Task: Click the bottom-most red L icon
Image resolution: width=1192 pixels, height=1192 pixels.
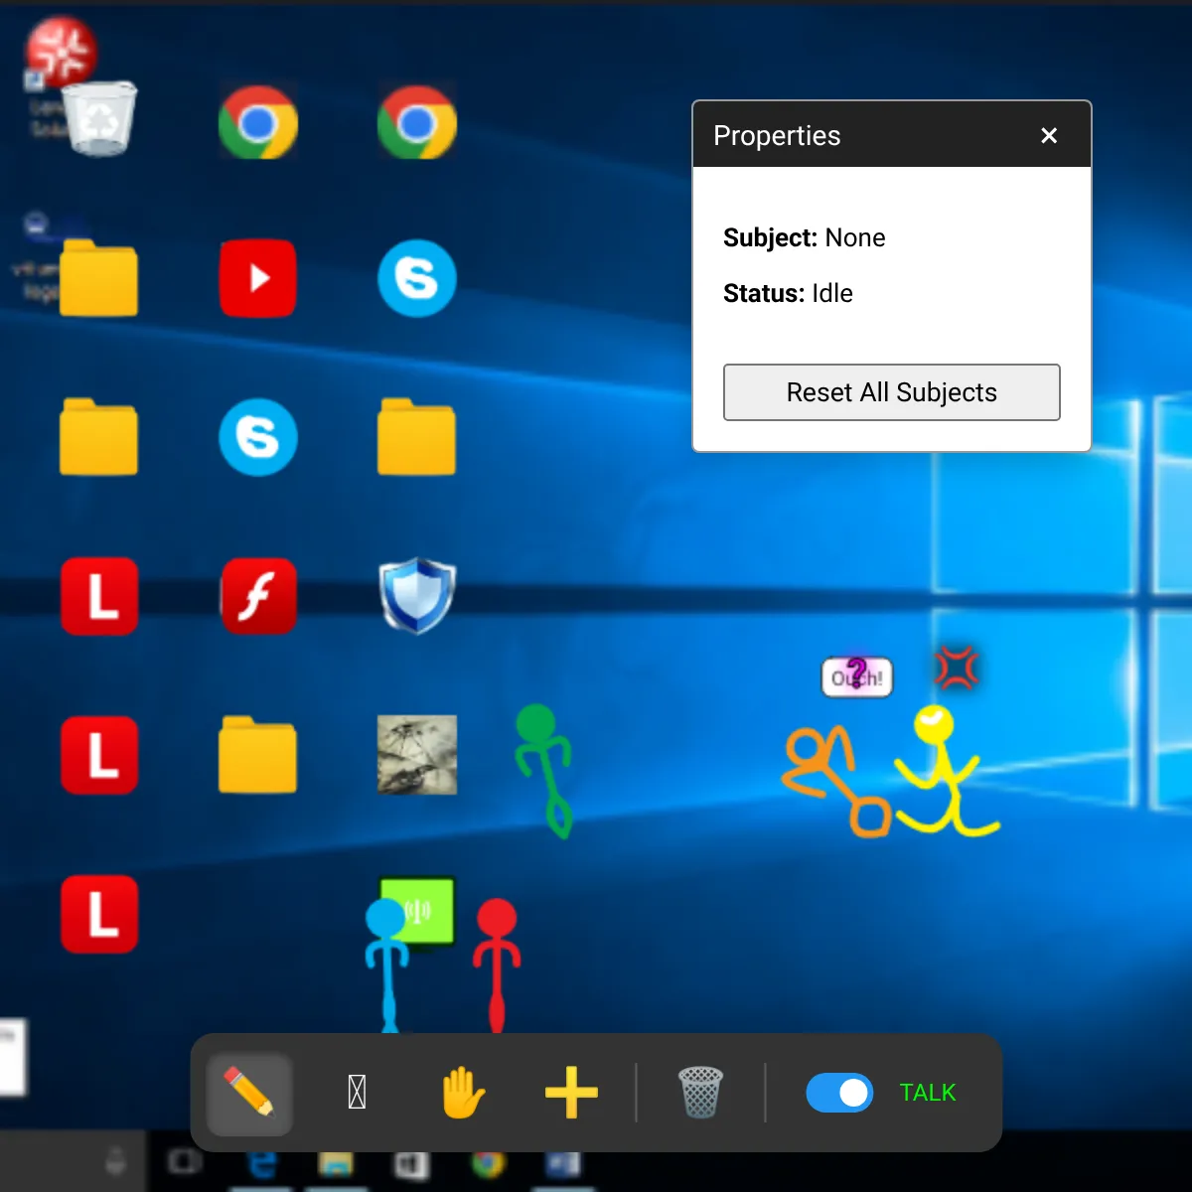Action: click(x=99, y=914)
